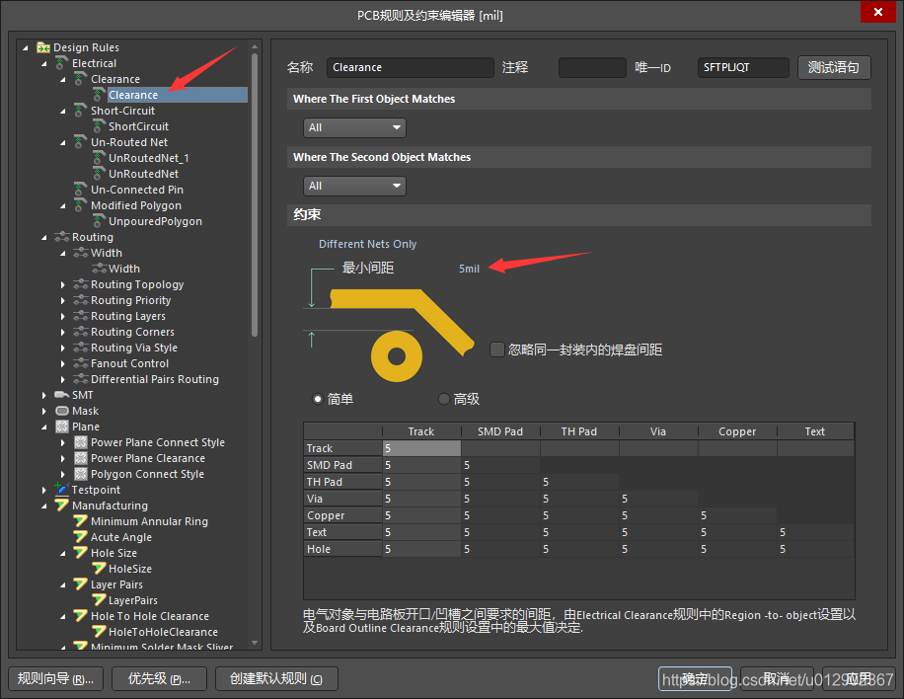904x699 pixels.
Task: Click the Electrical category icon
Action: coord(62,63)
